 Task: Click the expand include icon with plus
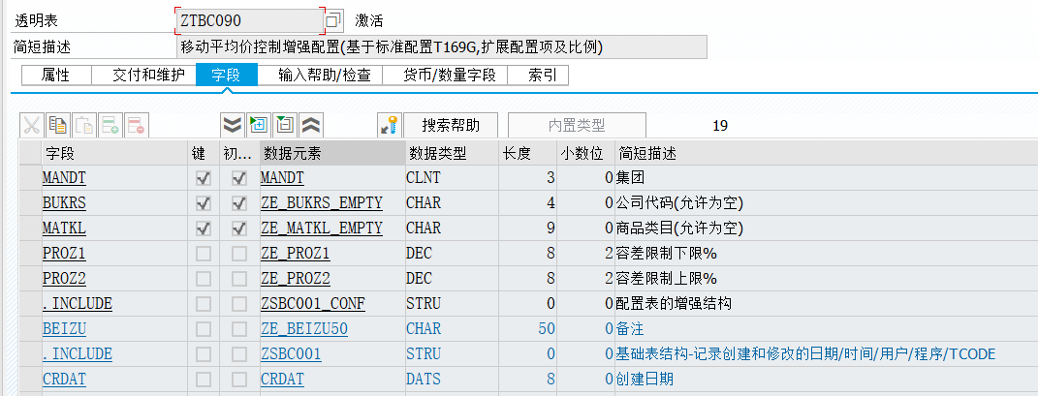click(259, 125)
